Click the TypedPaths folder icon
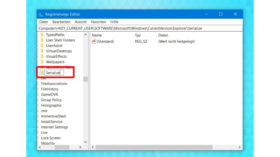This screenshot has height=157, width=280. click(42, 35)
